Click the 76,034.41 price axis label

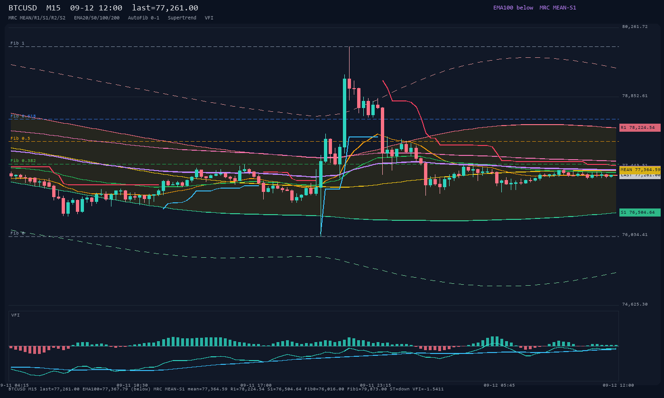click(x=635, y=235)
